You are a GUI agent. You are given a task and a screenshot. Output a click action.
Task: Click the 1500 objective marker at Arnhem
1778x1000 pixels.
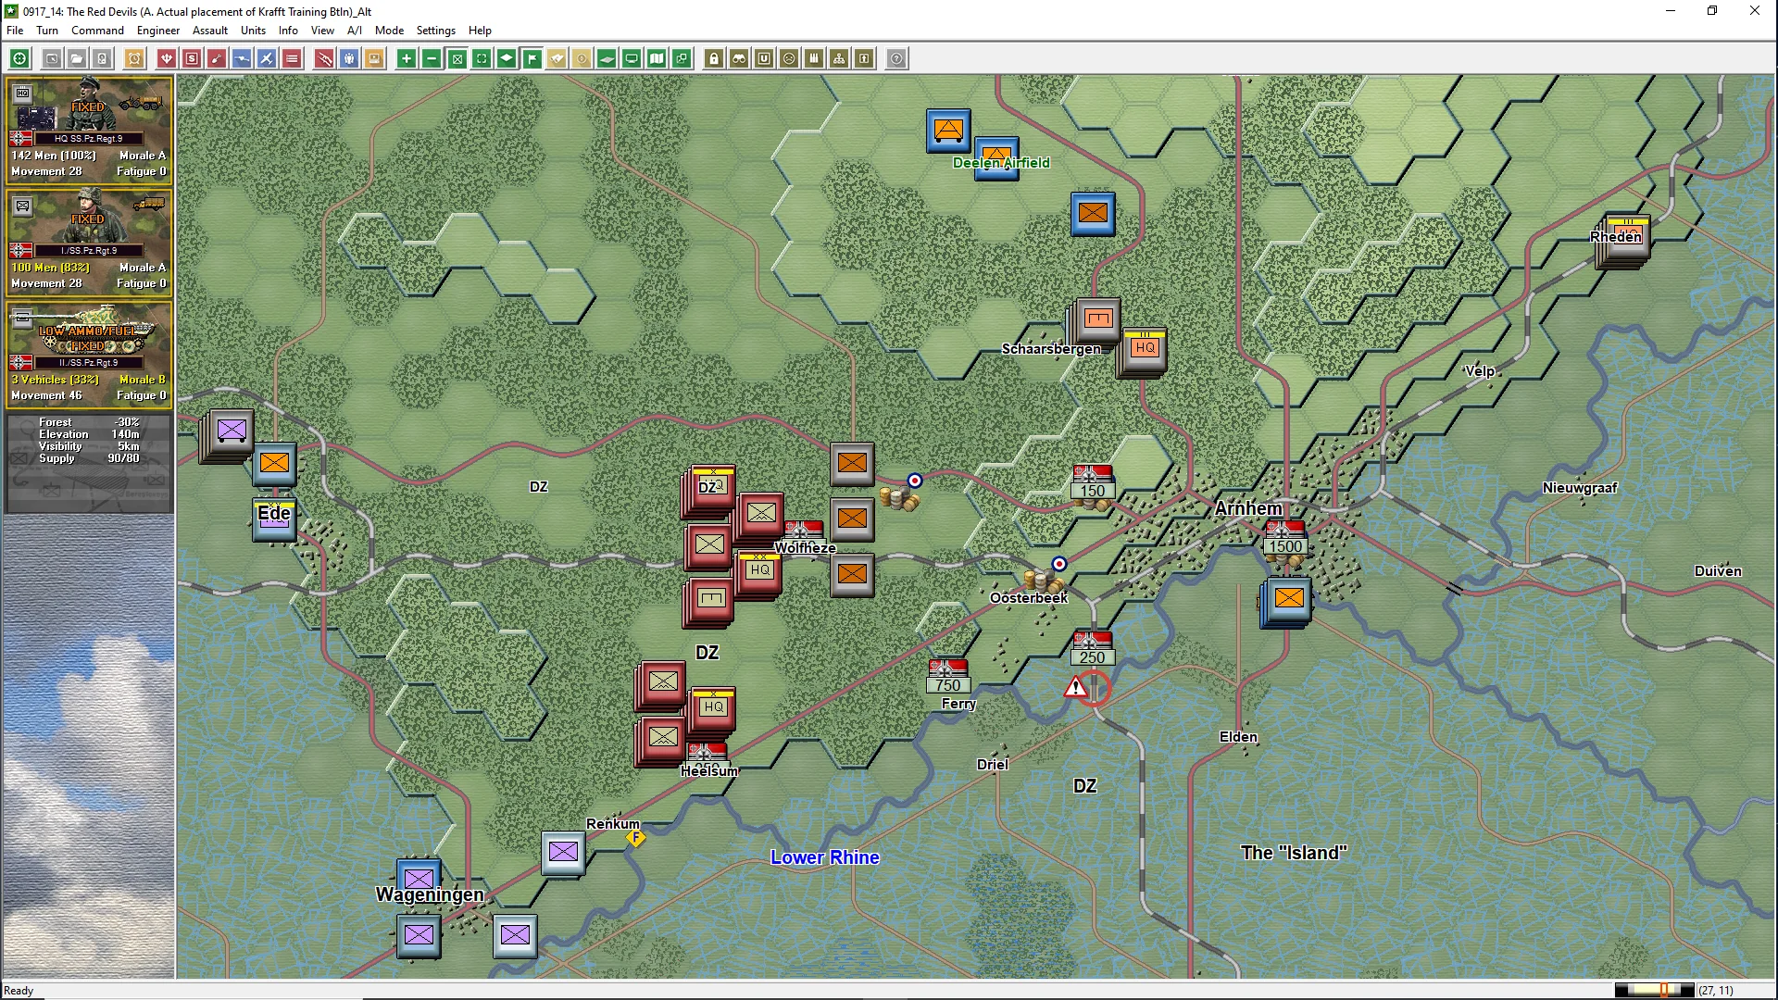coord(1285,539)
